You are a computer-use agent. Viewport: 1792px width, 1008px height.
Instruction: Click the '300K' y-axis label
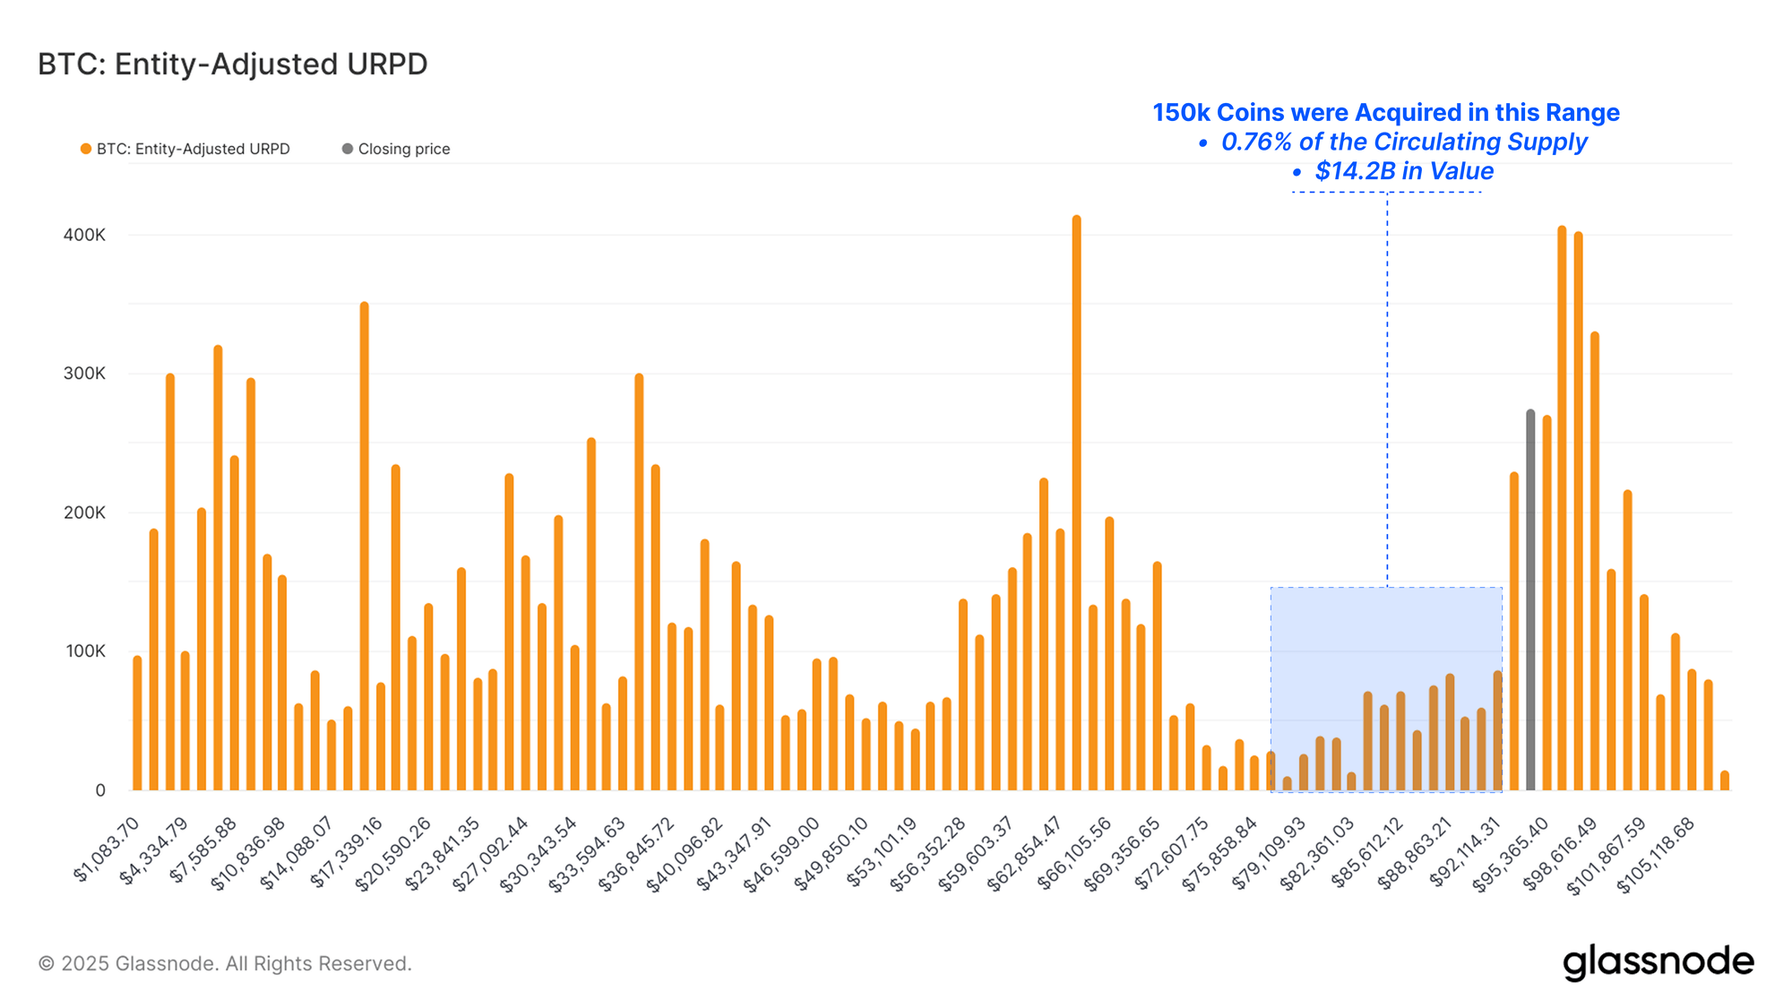click(84, 374)
